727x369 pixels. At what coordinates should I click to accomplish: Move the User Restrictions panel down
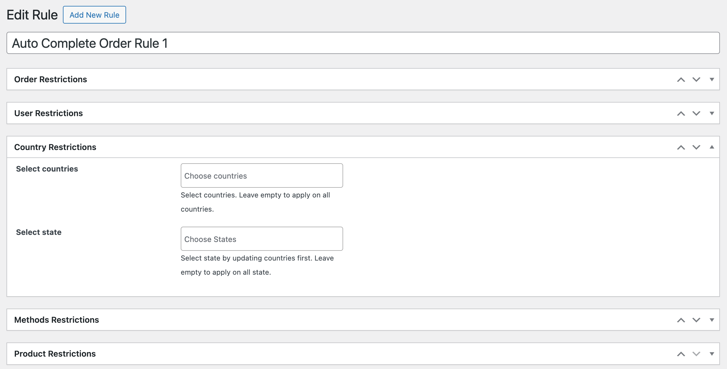point(696,113)
